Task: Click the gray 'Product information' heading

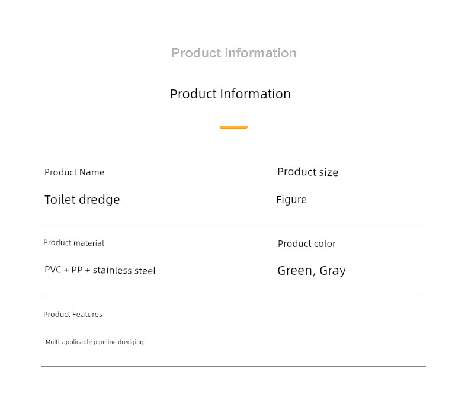Action: click(233, 53)
